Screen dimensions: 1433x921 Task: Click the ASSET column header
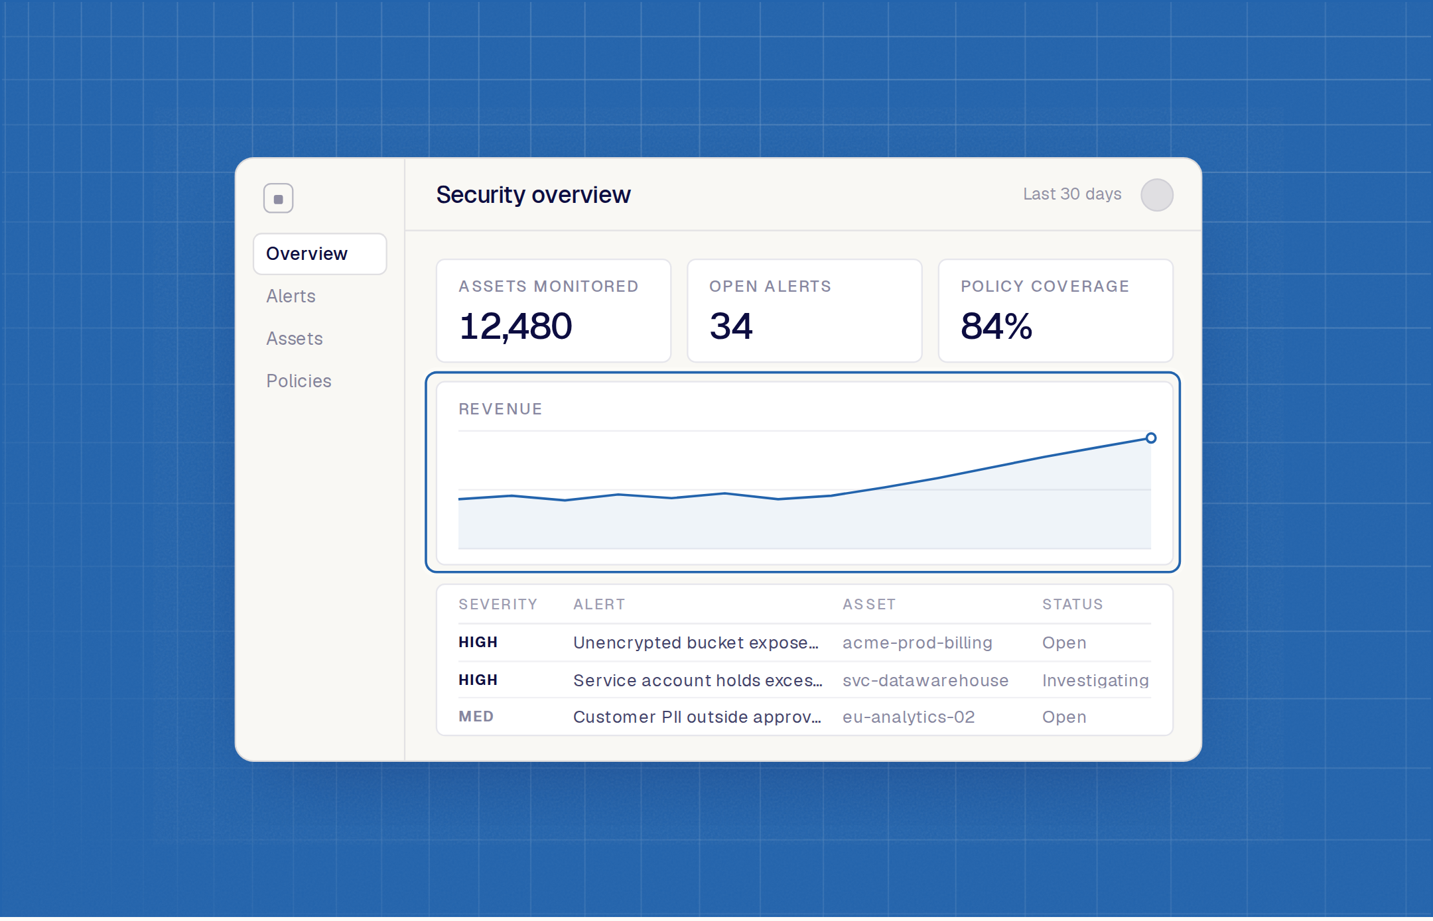point(869,605)
